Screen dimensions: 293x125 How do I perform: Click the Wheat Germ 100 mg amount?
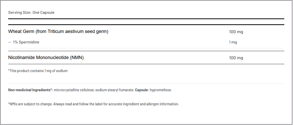[x=236, y=32]
